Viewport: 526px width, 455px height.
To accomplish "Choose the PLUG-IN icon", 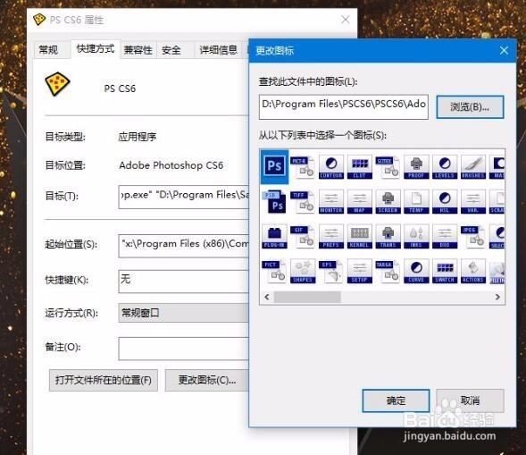I will (x=275, y=236).
